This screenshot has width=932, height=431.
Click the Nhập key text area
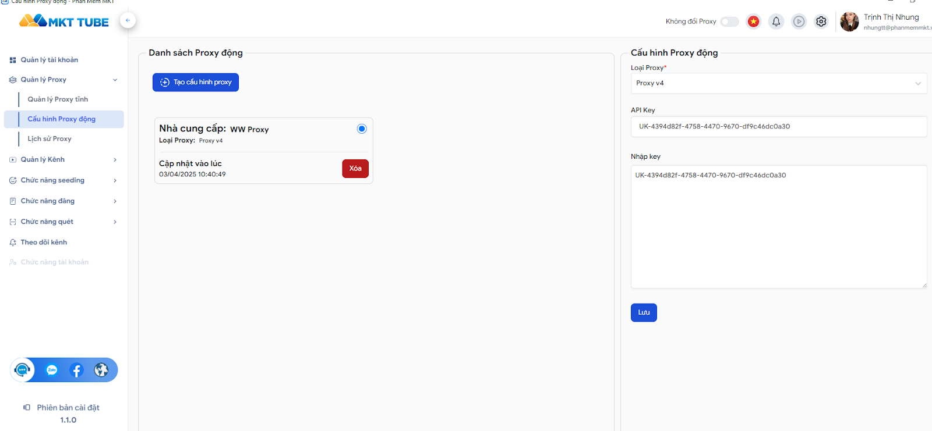(x=779, y=227)
